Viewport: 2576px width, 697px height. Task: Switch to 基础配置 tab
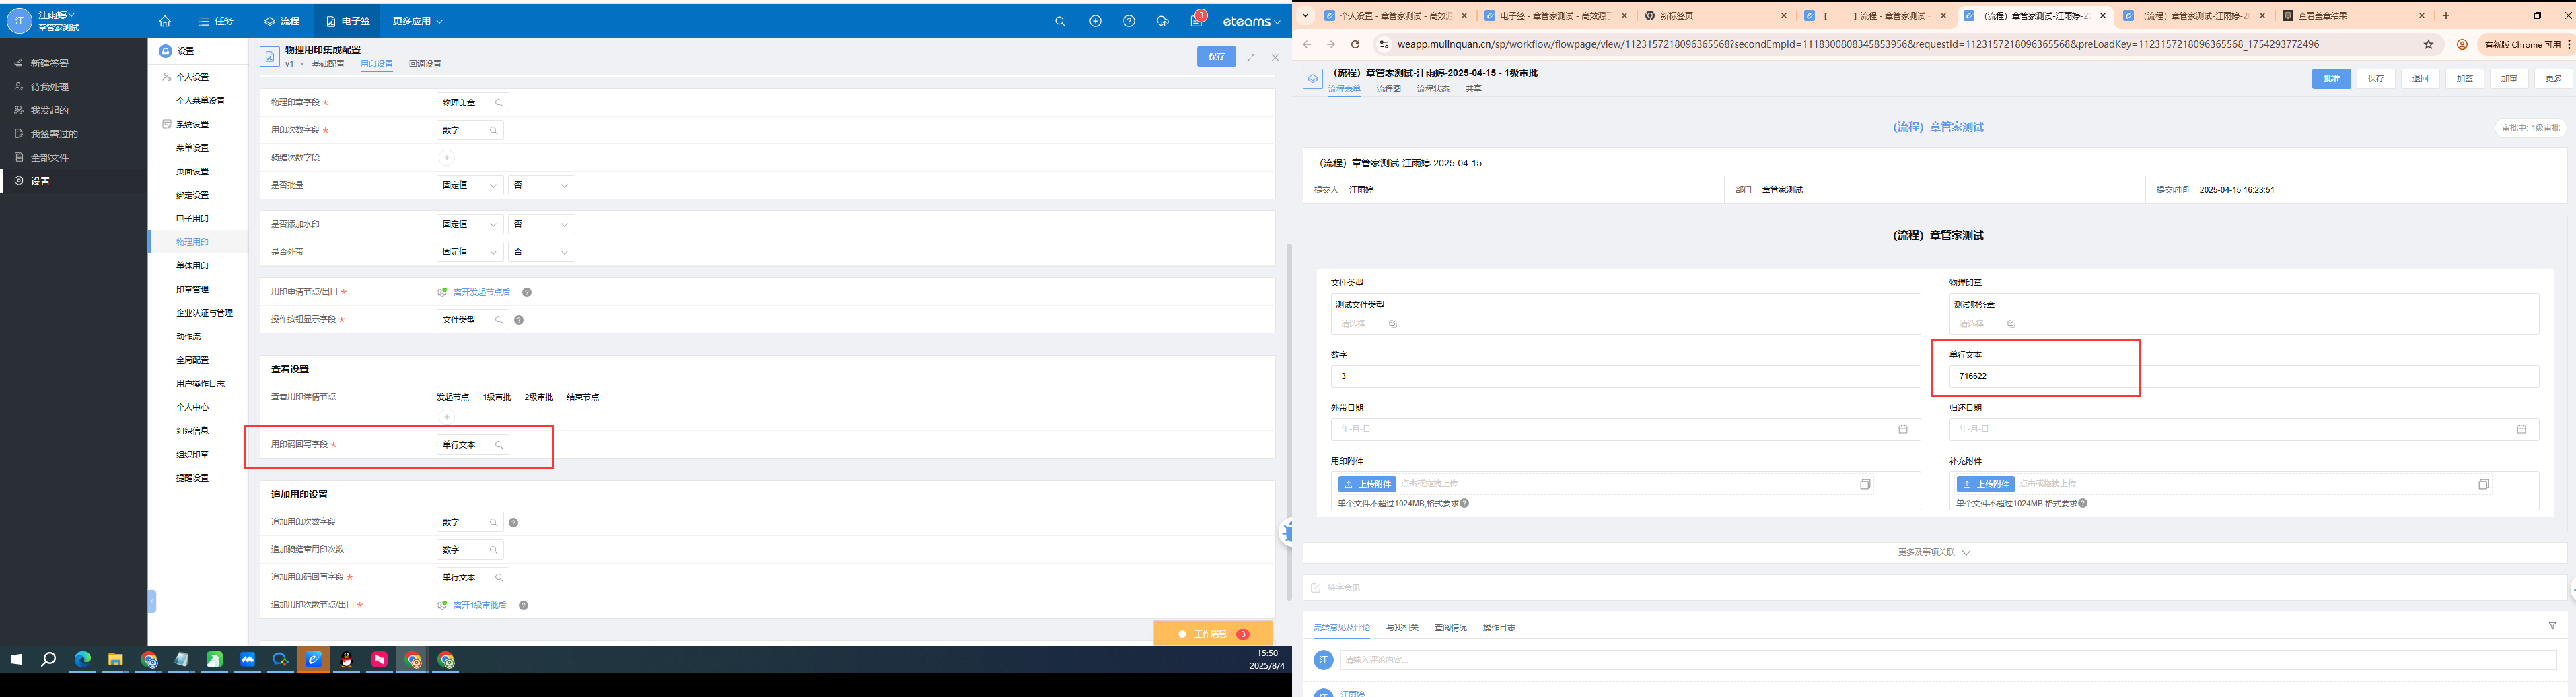[328, 64]
